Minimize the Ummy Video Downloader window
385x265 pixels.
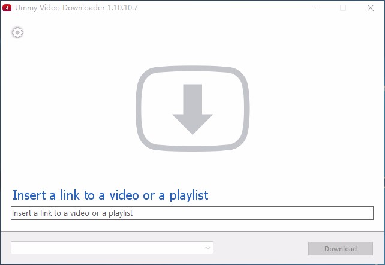[x=316, y=8]
